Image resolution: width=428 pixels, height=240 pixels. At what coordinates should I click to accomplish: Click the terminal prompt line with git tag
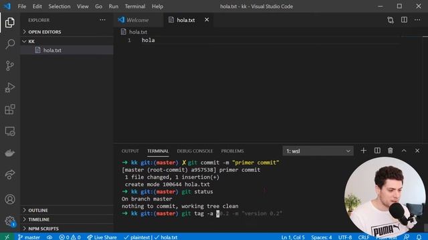tap(202, 213)
